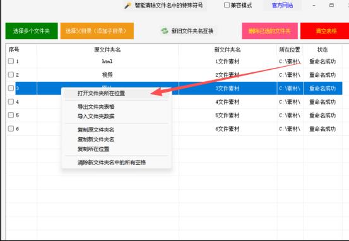Viewport: 349px width, 241px height.
Task: Click the 3文件素材 new name cell
Action: coord(227,88)
